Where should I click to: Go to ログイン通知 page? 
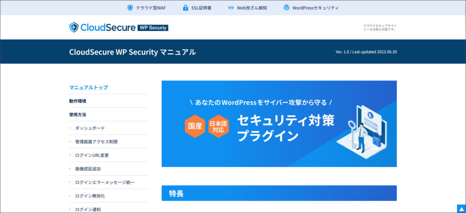click(x=88, y=209)
